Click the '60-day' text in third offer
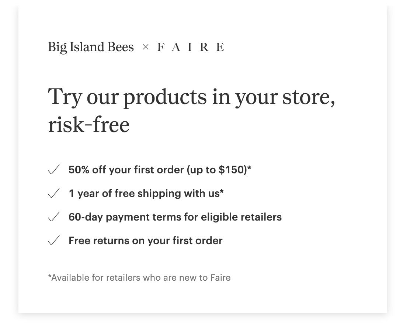Image resolution: width=410 pixels, height=329 pixels. pos(86,217)
